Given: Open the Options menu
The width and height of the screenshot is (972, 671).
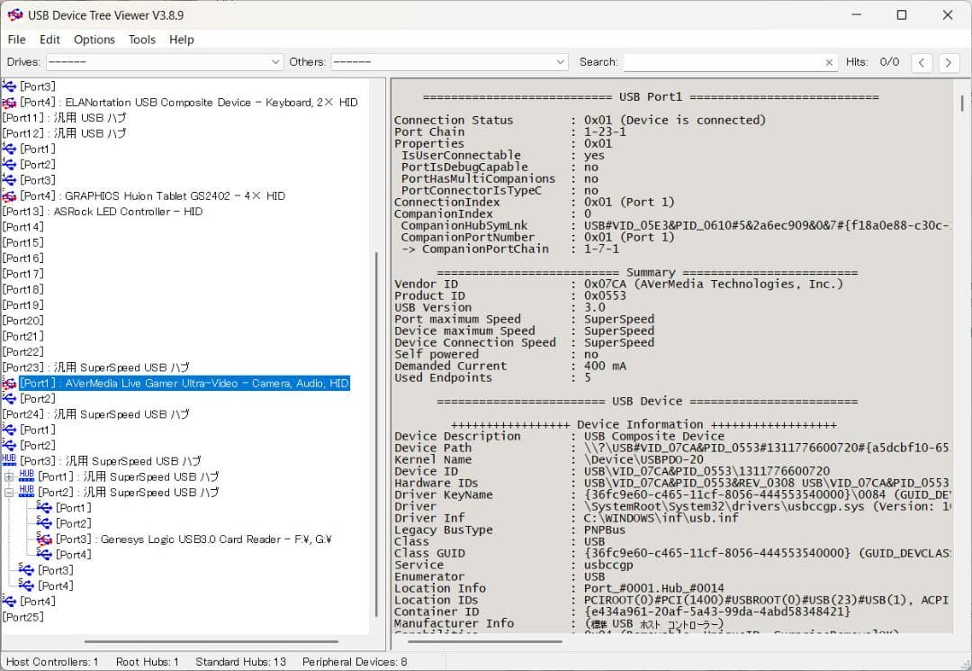Looking at the screenshot, I should (x=94, y=40).
